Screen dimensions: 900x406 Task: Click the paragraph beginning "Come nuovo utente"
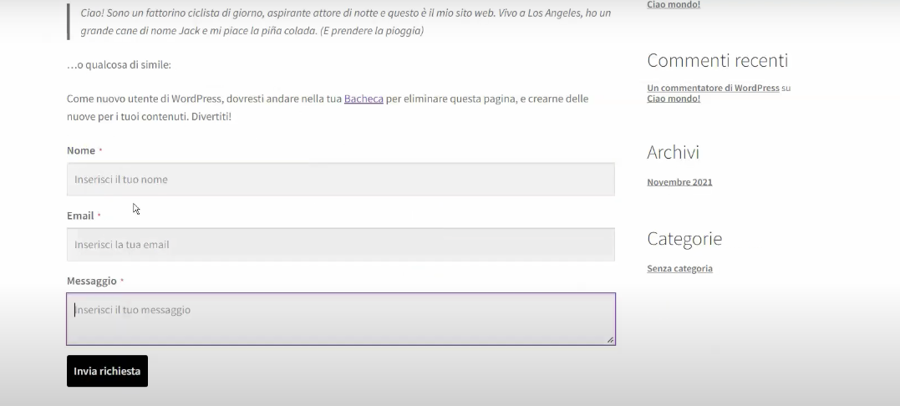tap(327, 108)
